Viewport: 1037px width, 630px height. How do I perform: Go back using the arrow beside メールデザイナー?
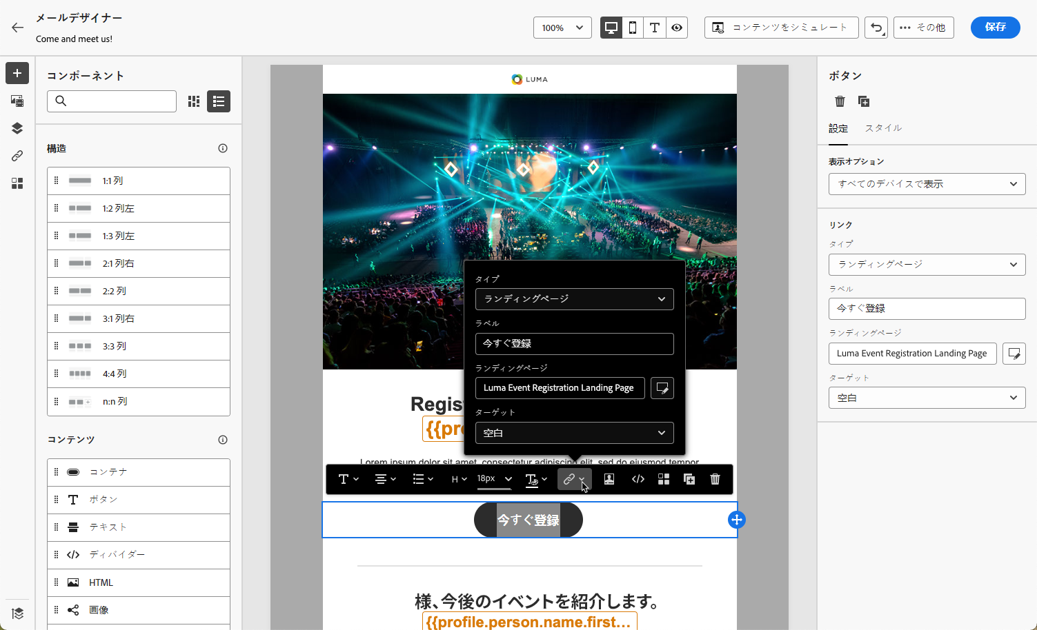click(17, 28)
